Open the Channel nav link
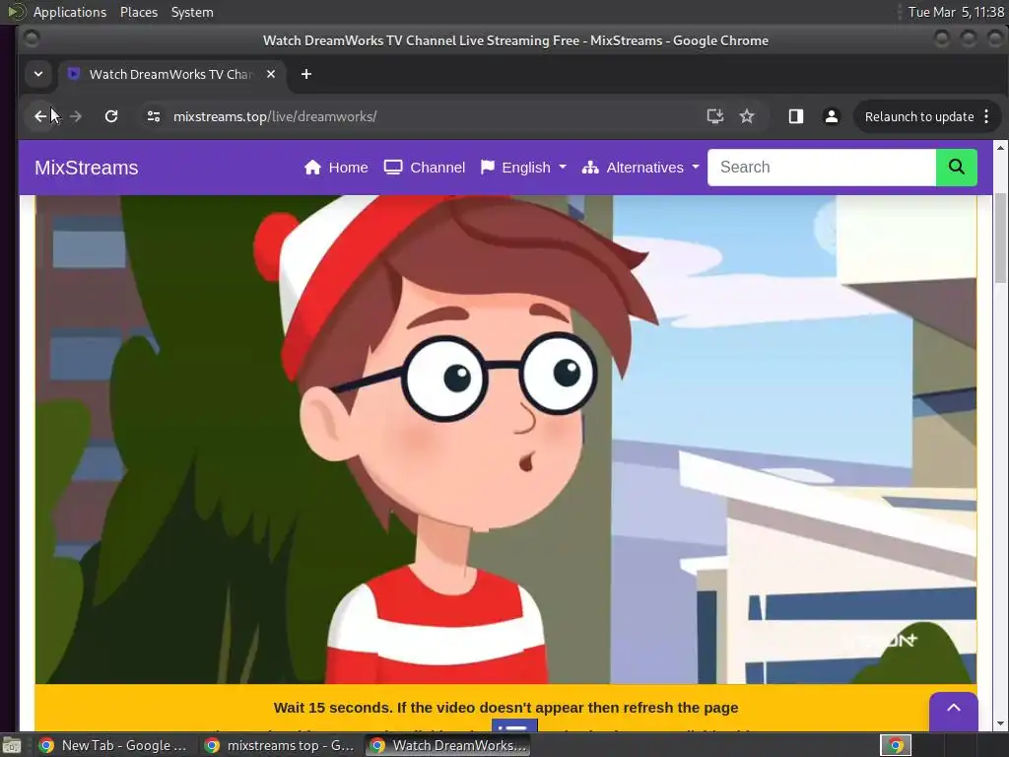 (x=425, y=168)
